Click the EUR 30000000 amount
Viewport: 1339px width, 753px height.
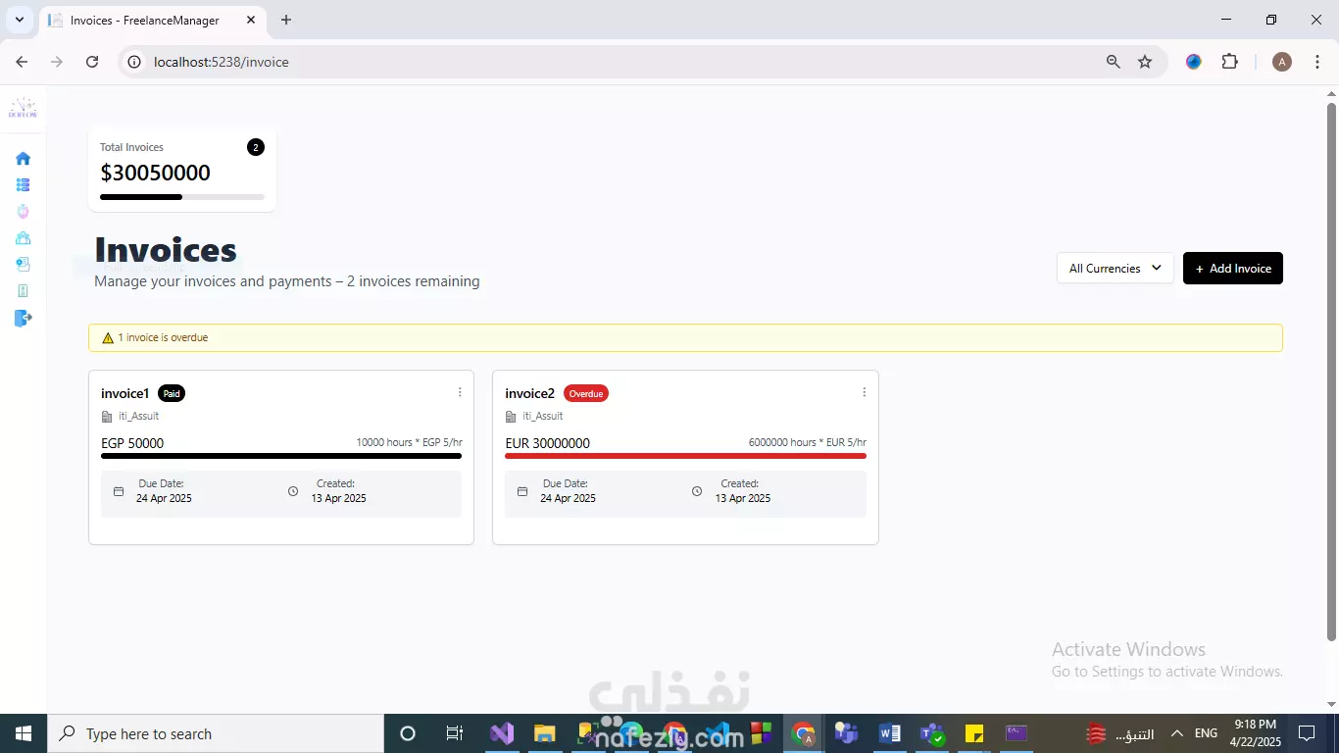(547, 443)
